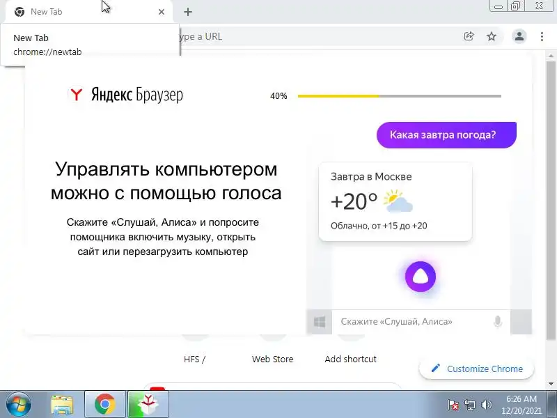Click the network tray icon
This screenshot has height=418, width=557.
[x=469, y=405]
